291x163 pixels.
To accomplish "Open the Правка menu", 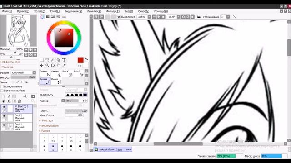I will [23, 11].
